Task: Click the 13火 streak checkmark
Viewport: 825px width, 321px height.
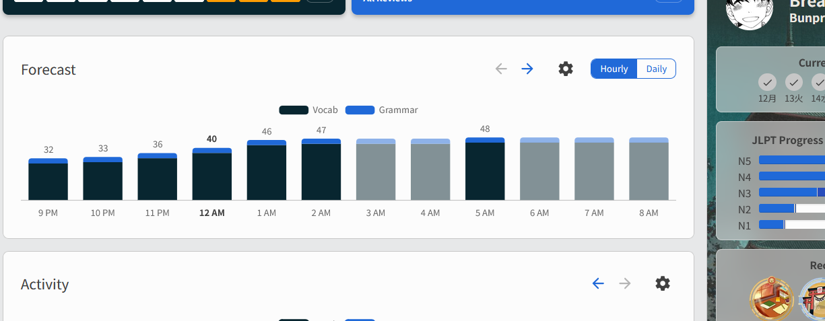Action: [793, 83]
